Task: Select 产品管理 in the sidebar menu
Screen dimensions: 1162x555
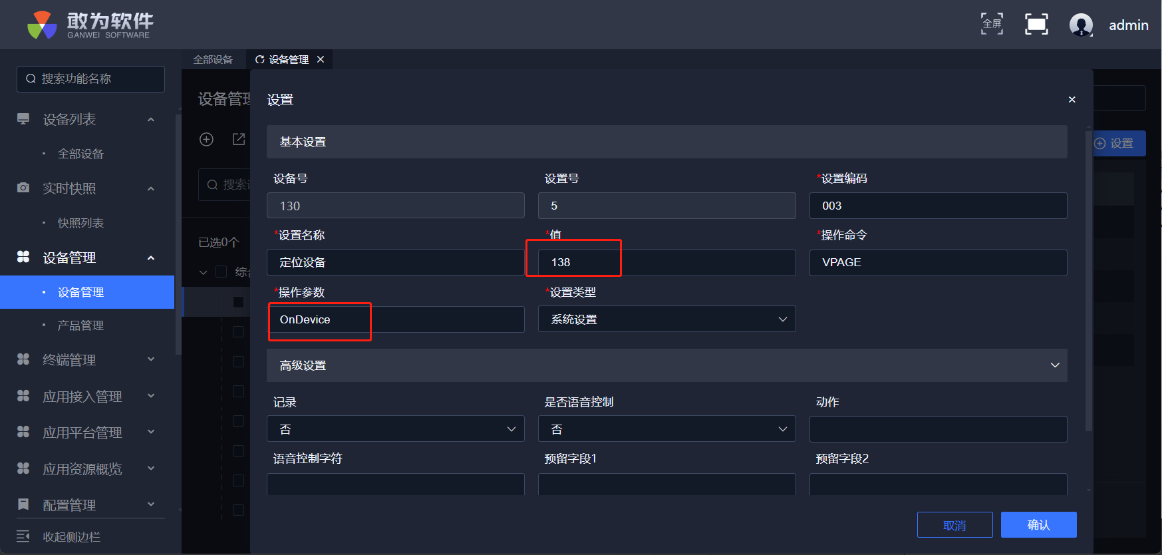Action: (x=80, y=325)
